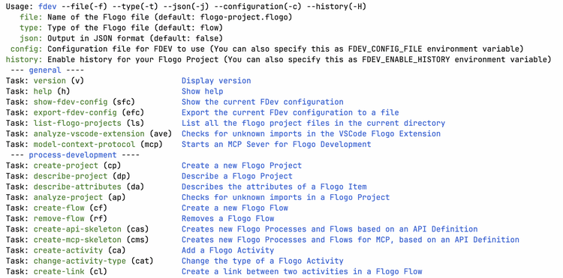
Task: Click '--history(-H)' flag in usage line
Action: [x=336, y=7]
